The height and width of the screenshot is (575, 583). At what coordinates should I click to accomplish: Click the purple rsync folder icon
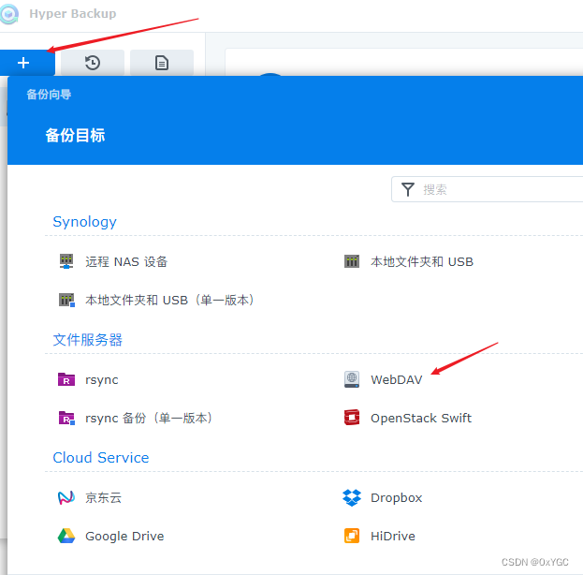[66, 379]
